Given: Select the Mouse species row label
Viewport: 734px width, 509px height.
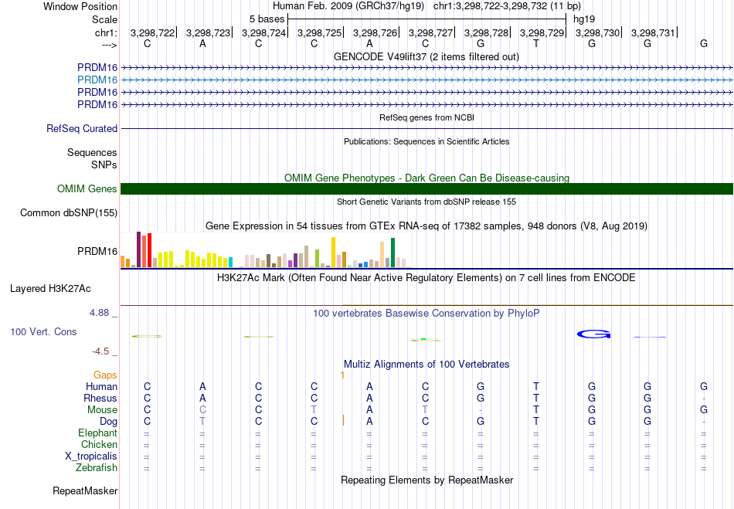Looking at the screenshot, I should click(x=102, y=410).
